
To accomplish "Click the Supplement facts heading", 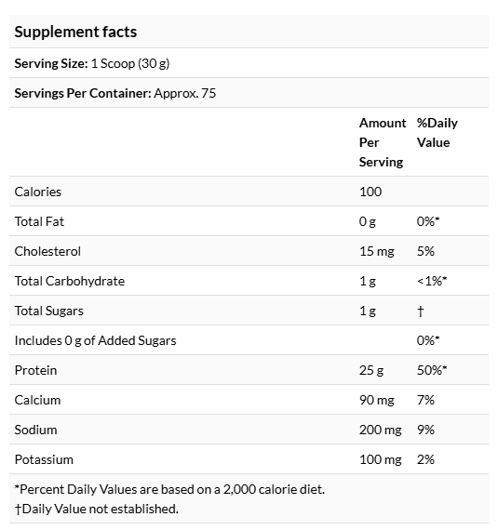I will click(x=75, y=32).
